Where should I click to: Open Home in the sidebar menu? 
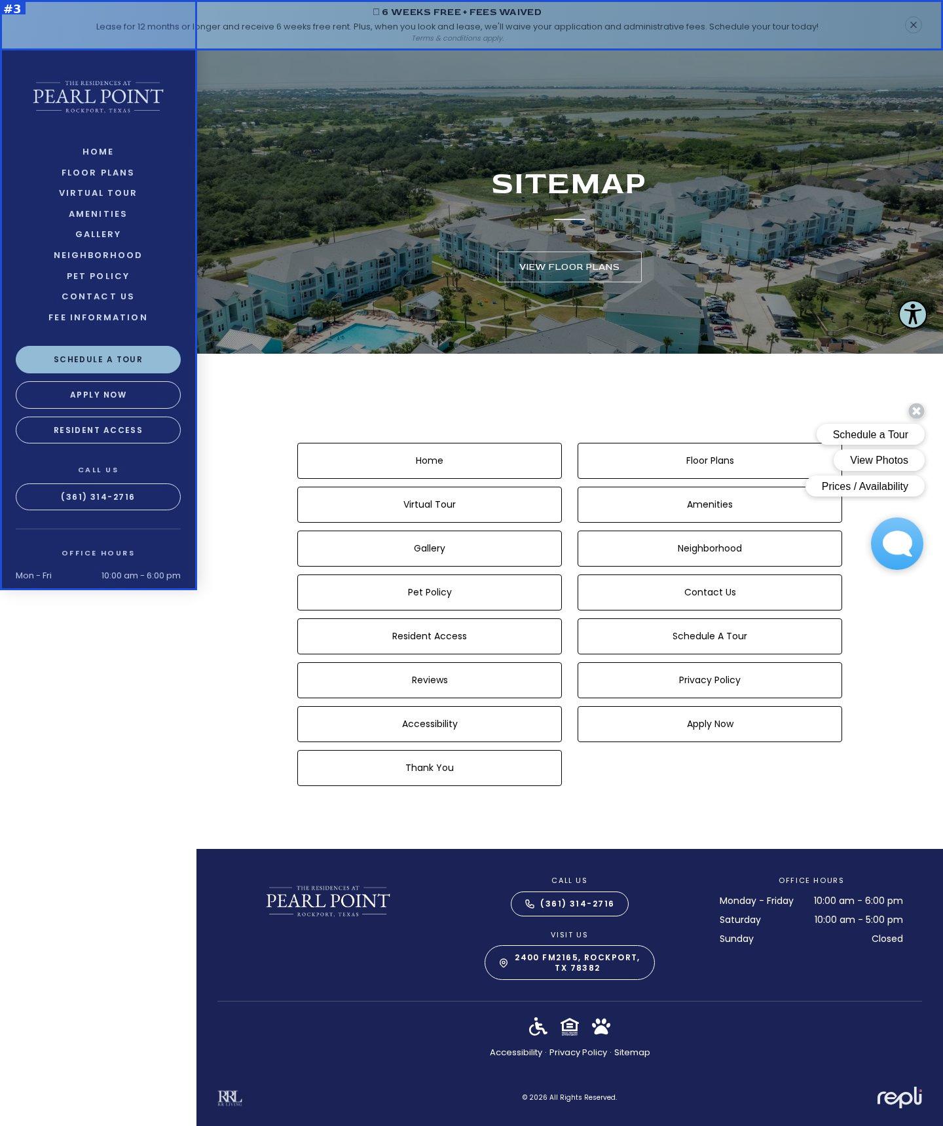coord(98,152)
